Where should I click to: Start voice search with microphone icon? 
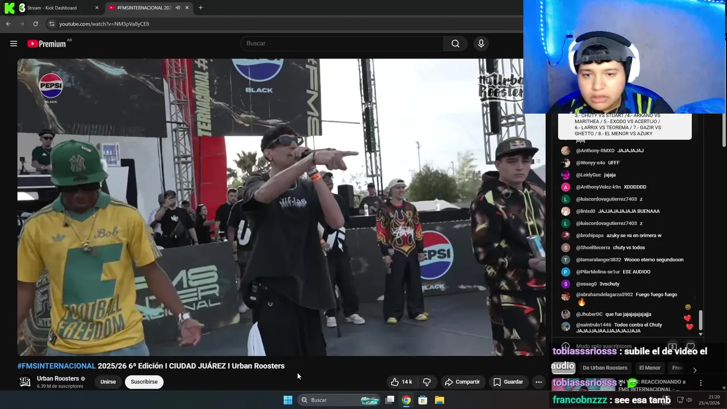pyautogui.click(x=481, y=44)
